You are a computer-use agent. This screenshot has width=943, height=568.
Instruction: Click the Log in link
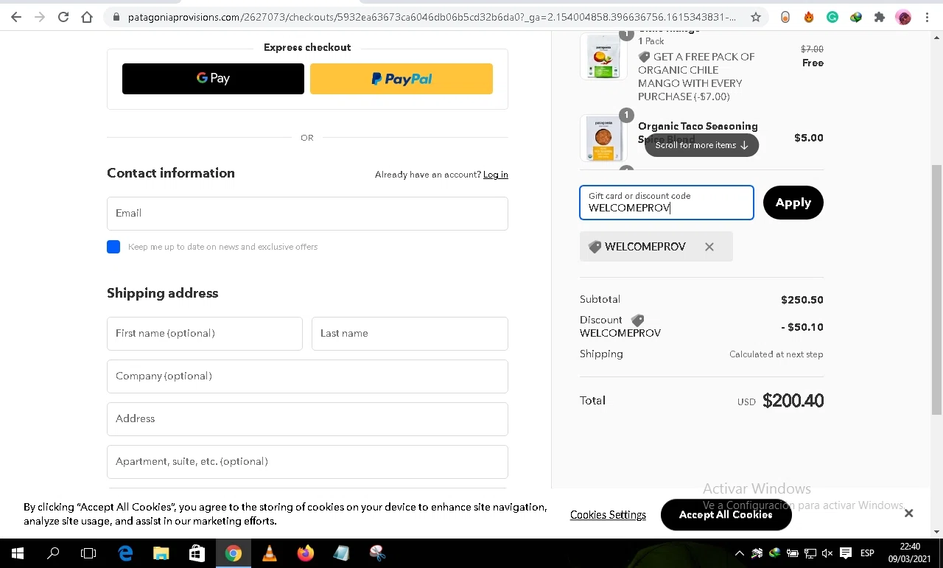[x=495, y=175]
